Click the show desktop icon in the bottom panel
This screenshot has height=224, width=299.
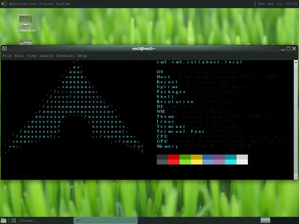coord(4,220)
